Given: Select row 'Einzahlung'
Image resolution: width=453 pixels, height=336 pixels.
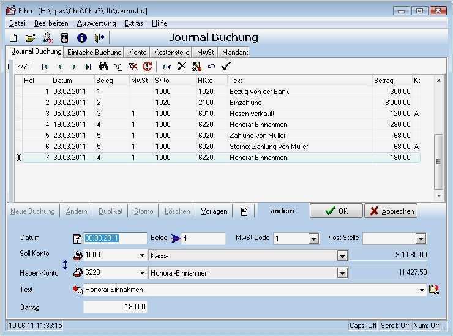Looking at the screenshot, I should [218, 103].
